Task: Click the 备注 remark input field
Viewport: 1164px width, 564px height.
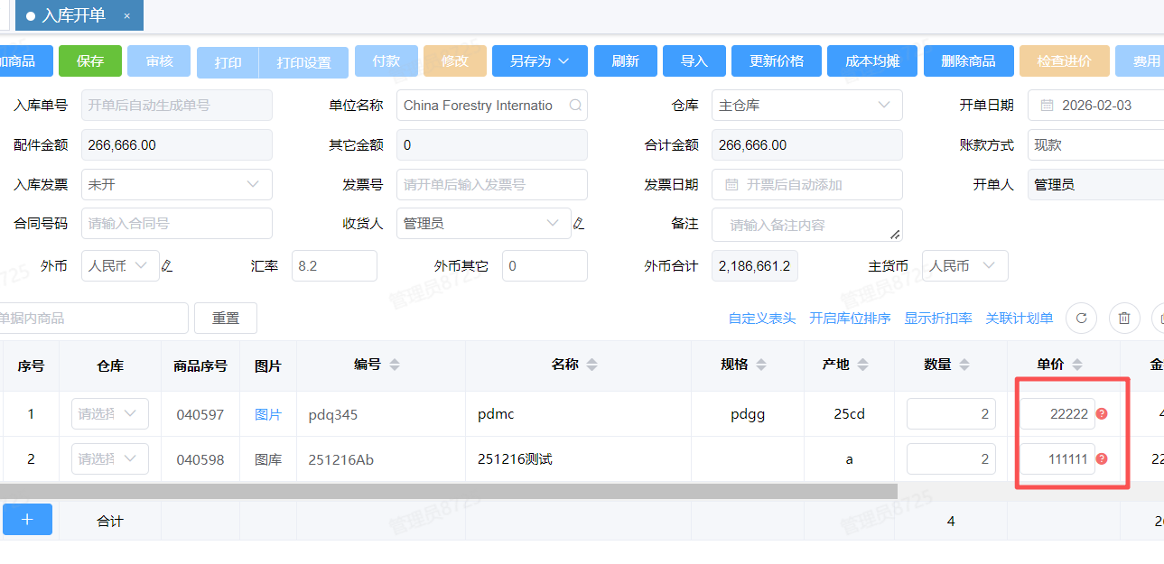Action: click(804, 223)
